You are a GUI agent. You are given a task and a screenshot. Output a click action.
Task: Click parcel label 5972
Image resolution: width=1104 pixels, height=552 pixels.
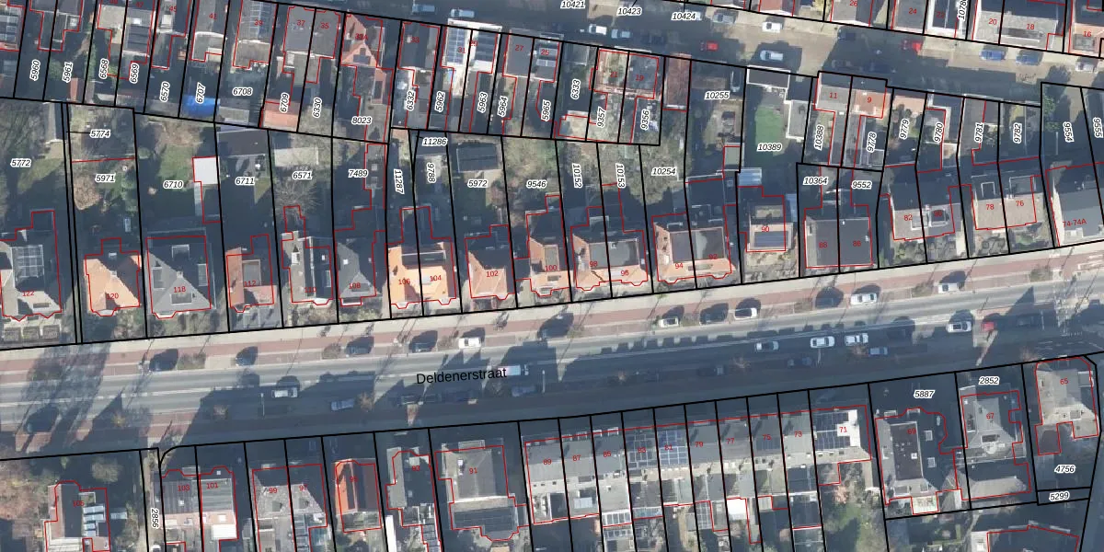click(x=477, y=183)
